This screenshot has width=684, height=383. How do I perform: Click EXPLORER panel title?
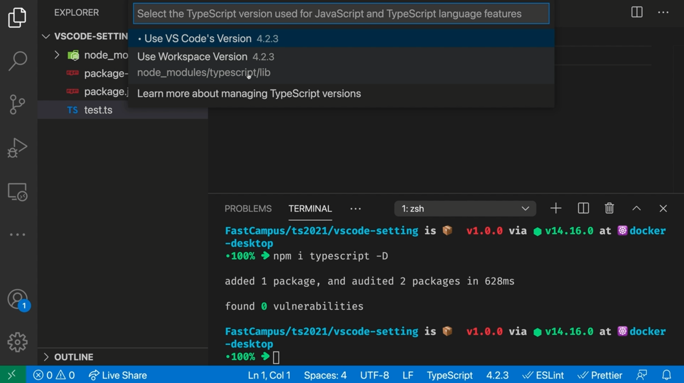point(77,13)
